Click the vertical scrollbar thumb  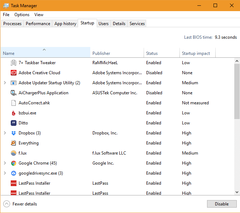(237, 91)
